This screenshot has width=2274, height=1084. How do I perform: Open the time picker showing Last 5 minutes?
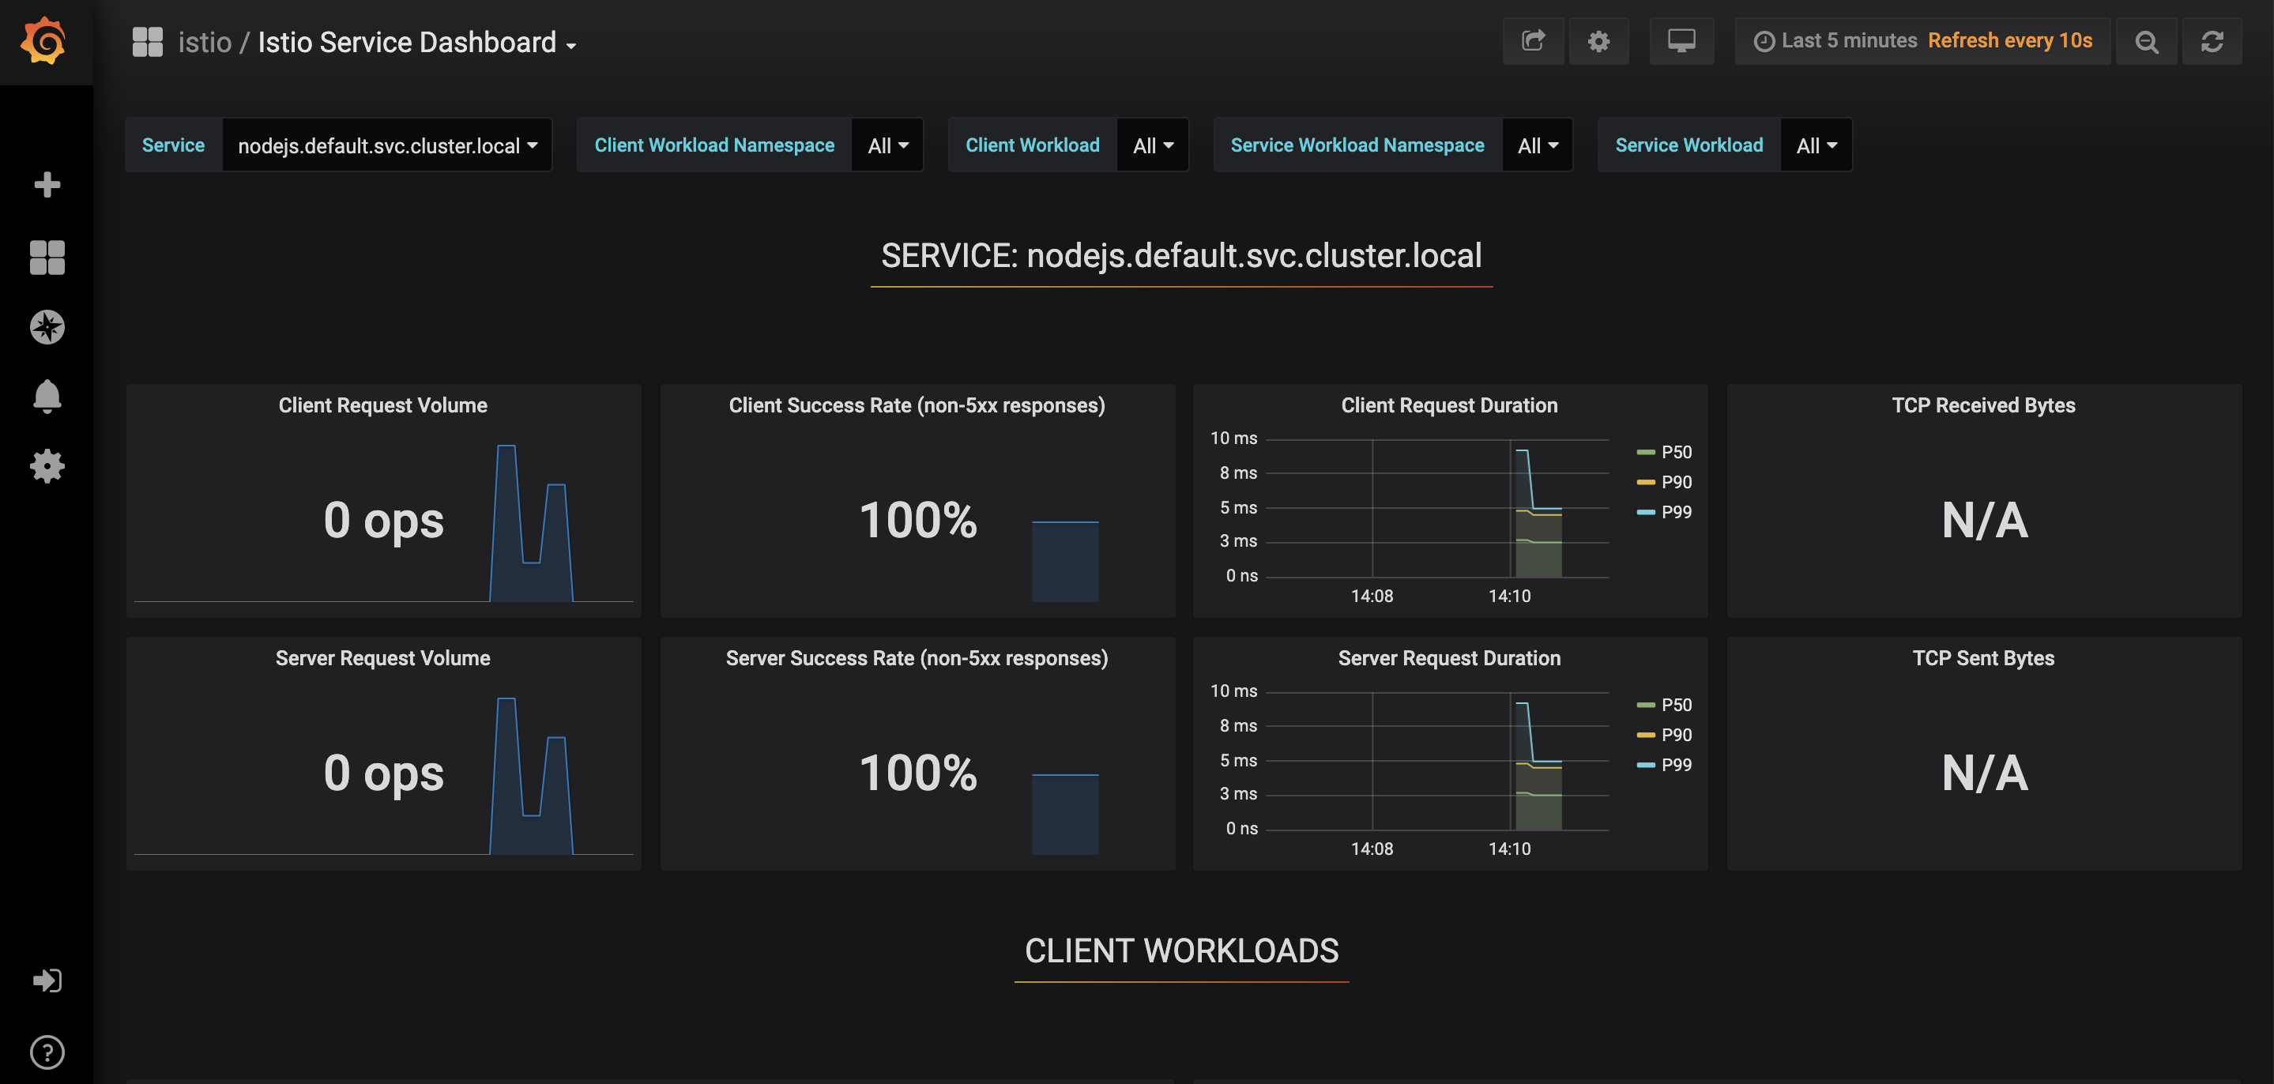1922,40
